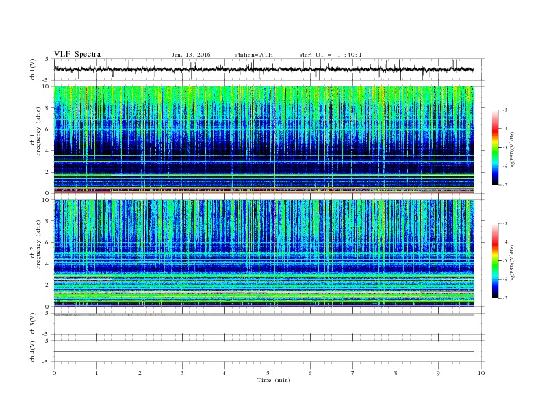Click the "9" minute tick on the time axis
Image resolution: width=542 pixels, height=419 pixels.
(x=438, y=373)
